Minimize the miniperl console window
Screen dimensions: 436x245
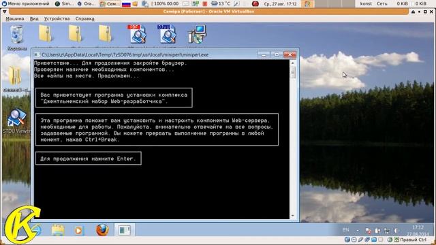(264, 54)
